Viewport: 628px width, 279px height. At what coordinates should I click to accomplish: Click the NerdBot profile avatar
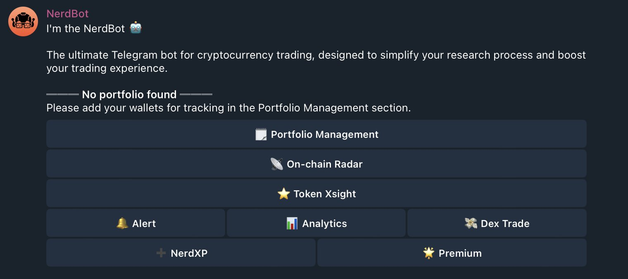(23, 21)
